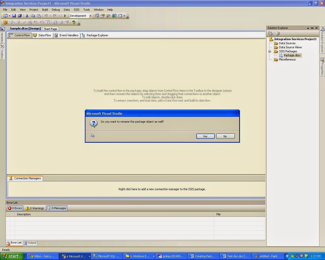
Task: Open the Tools menu
Action: [87, 10]
